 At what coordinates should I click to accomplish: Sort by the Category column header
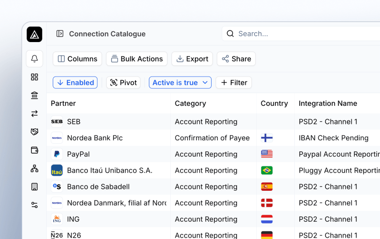tap(190, 104)
